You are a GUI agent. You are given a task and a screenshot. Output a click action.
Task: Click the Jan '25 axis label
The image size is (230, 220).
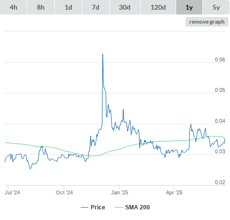[119, 192]
